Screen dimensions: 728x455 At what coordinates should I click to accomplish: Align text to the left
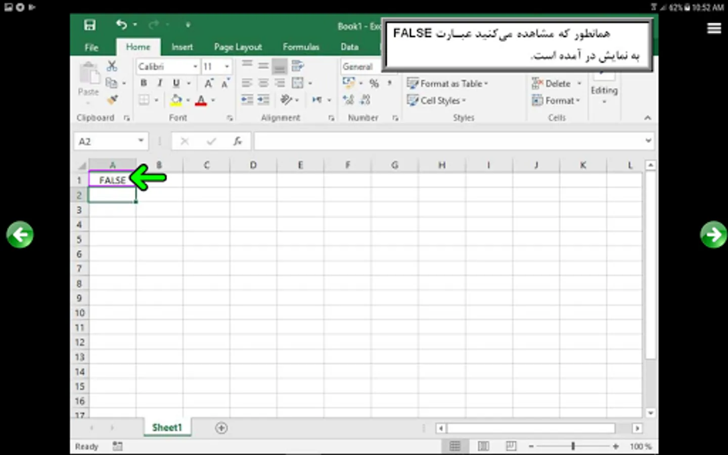coord(247,83)
